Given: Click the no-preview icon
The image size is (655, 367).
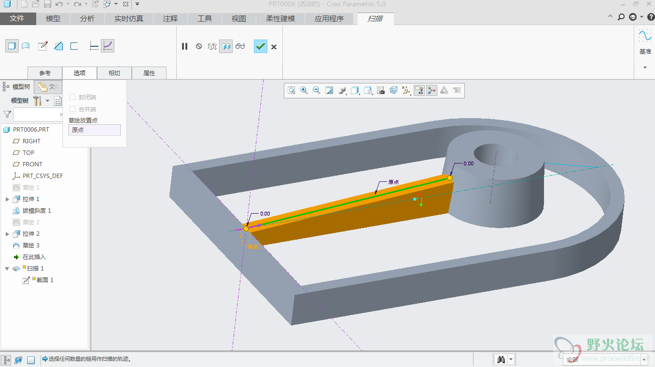Looking at the screenshot, I should [x=199, y=46].
